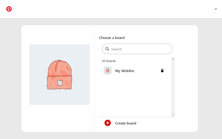Click the My Wishlist board thumbnail

pos(108,70)
